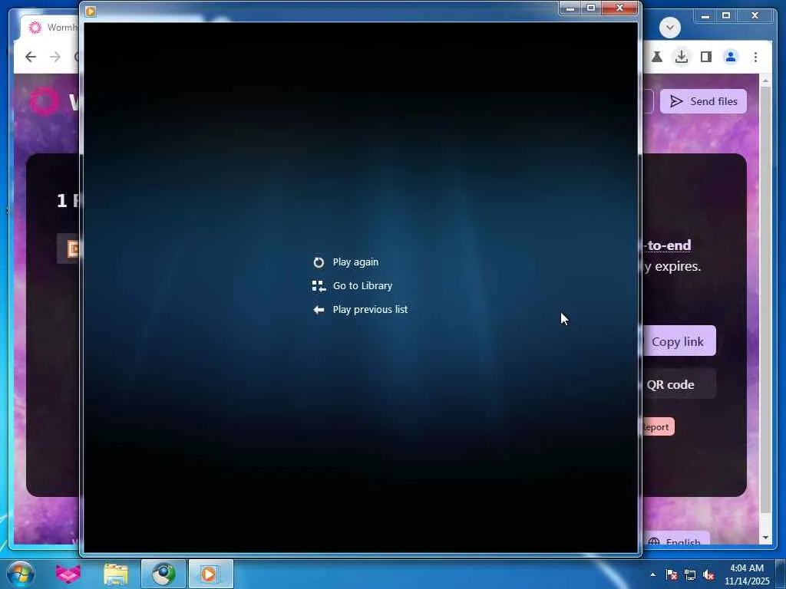Click the network tray icon
Screen dimensions: 786x589
[x=690, y=574]
